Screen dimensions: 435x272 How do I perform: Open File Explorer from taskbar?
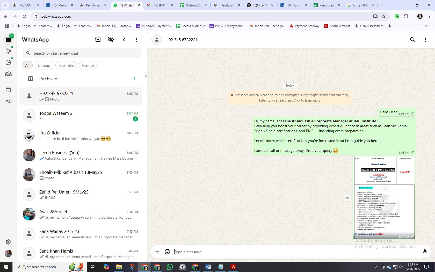(x=119, y=267)
